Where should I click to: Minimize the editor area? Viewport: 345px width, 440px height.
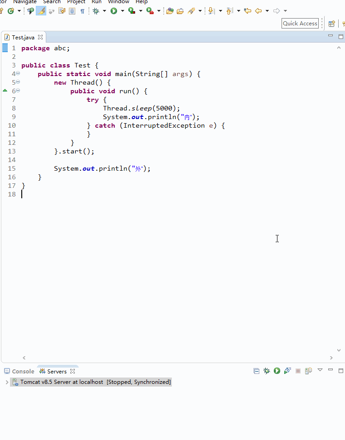click(330, 36)
